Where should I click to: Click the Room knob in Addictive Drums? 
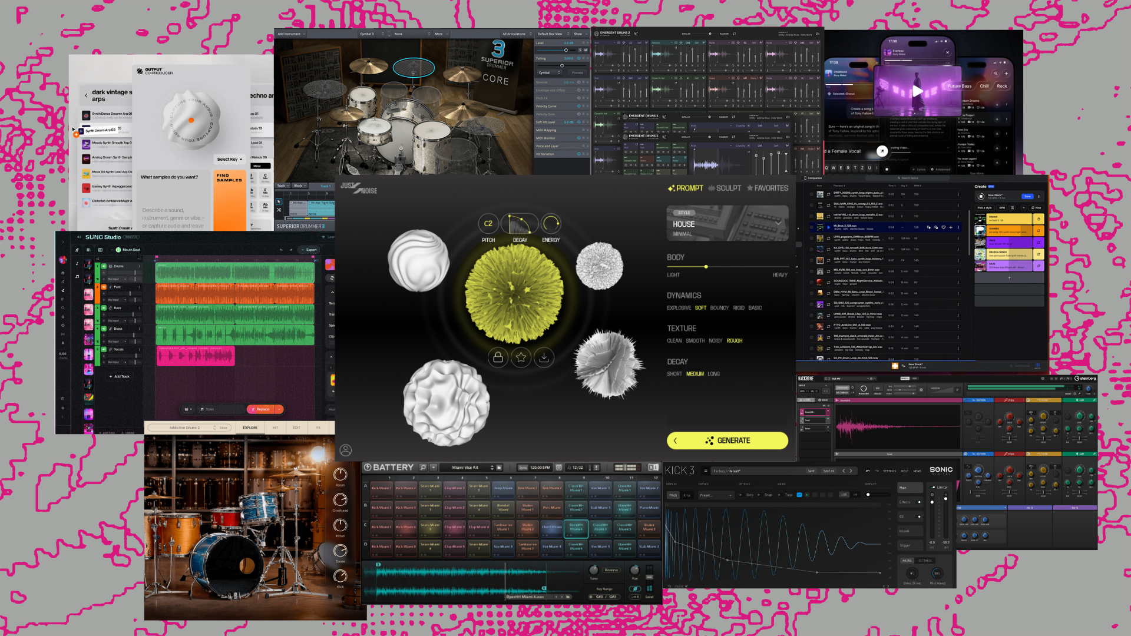click(x=340, y=474)
